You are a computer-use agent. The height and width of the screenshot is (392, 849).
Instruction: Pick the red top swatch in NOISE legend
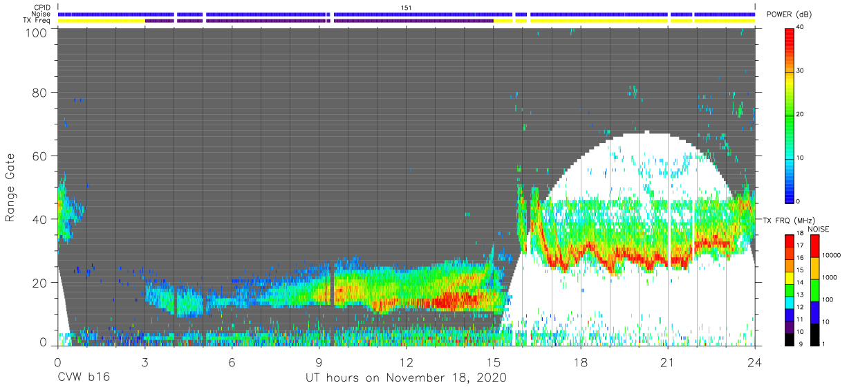pyautogui.click(x=814, y=246)
